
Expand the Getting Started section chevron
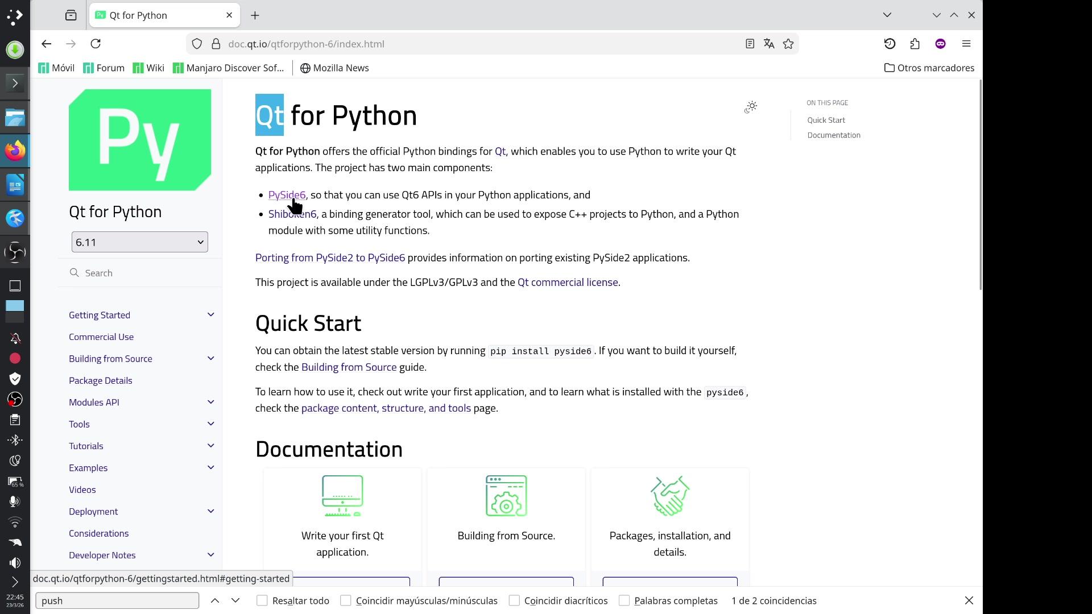tap(210, 315)
